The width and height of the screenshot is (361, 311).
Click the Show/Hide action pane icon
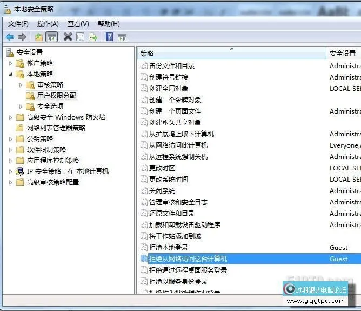click(x=122, y=37)
